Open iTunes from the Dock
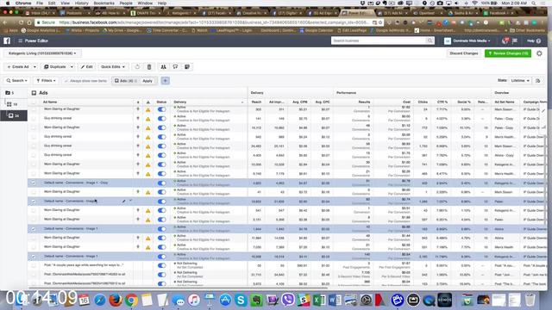This screenshot has height=310, width=552. 193,301
